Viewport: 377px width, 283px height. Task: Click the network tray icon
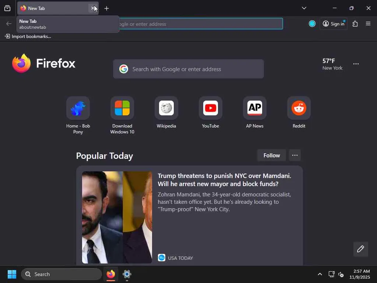pos(332,274)
